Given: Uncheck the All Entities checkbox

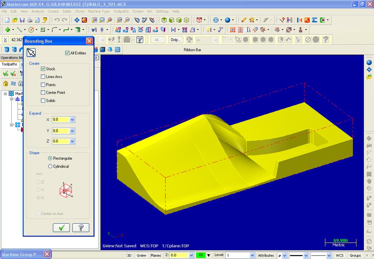Looking at the screenshot, I should [67, 53].
